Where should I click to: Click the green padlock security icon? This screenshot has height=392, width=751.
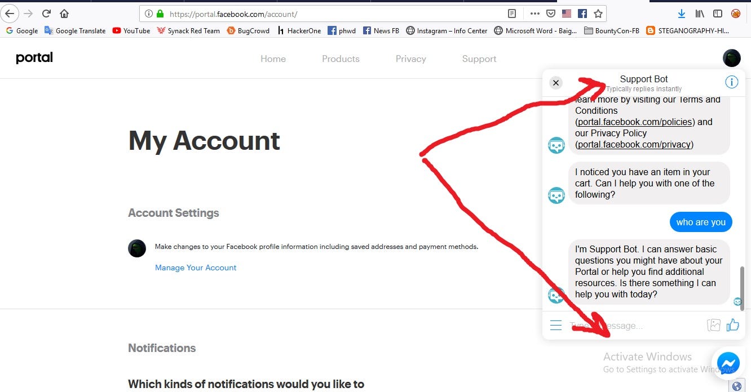tap(161, 14)
